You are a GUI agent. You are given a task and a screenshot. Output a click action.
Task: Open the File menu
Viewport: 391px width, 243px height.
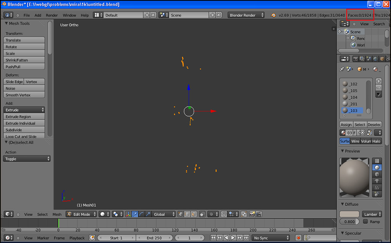27,15
